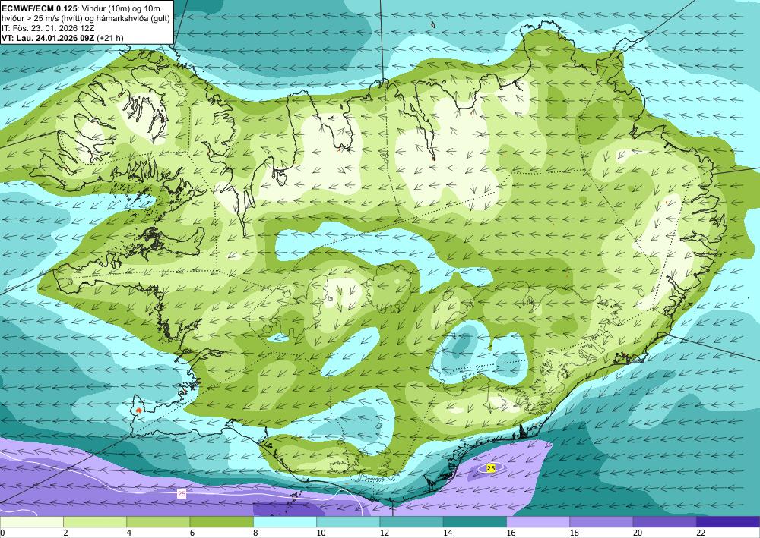Viewport: 760px width, 538px height.
Task: Click the legend scale number '14'
Action: (x=448, y=533)
